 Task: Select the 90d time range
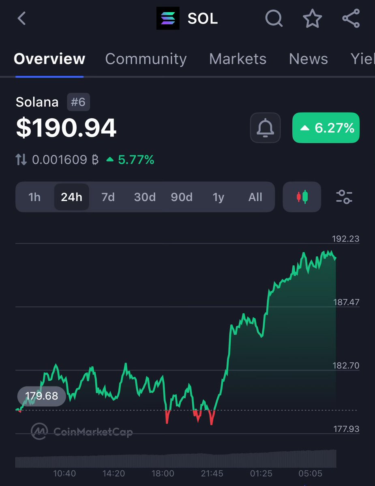182,197
